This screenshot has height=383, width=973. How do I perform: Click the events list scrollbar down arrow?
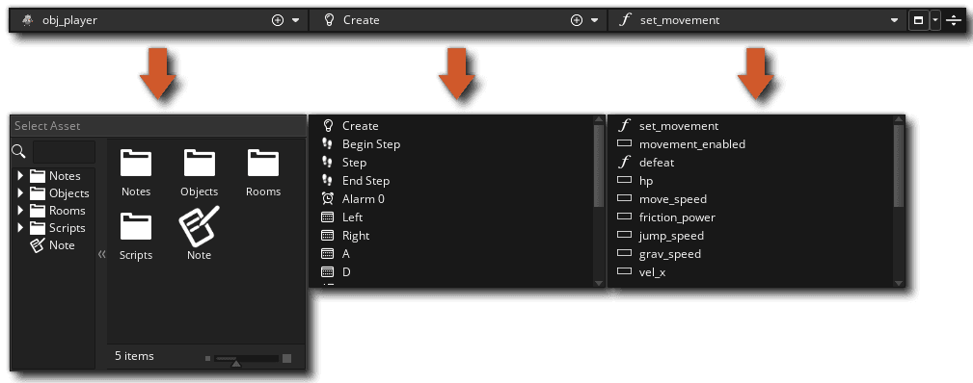coord(599,283)
